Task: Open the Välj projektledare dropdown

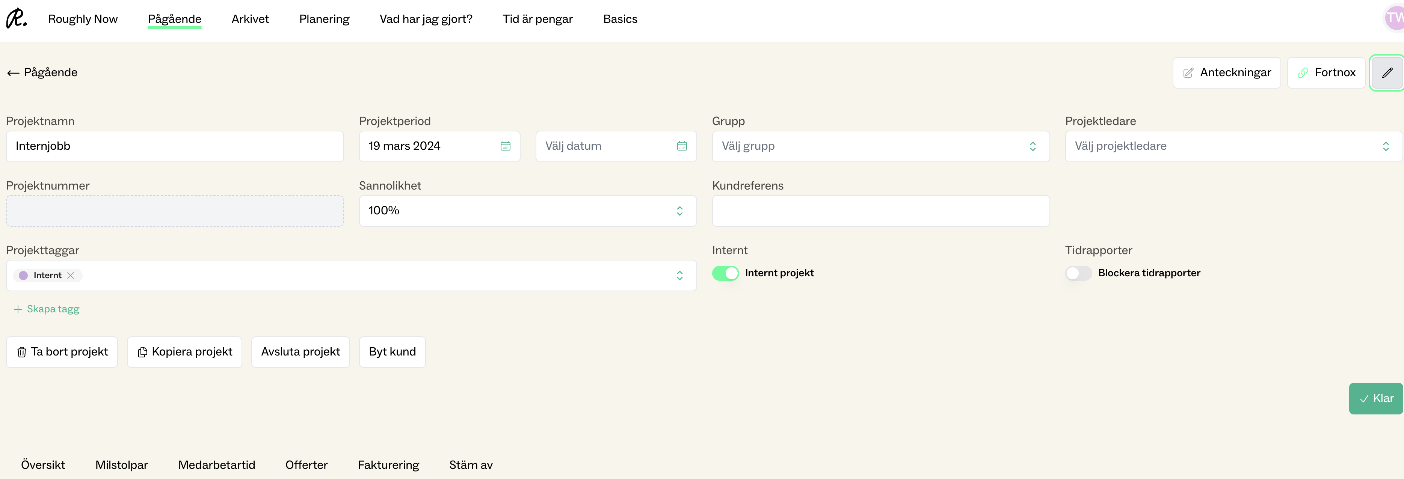Action: [1233, 146]
